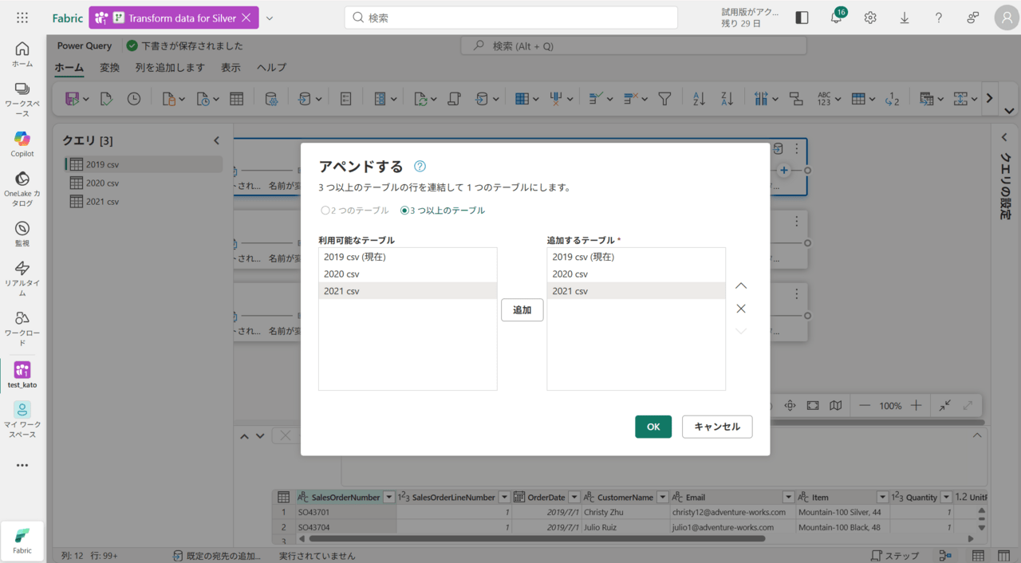Collapse the クエリ pane with the chevron
This screenshot has width=1021, height=563.
coord(216,140)
